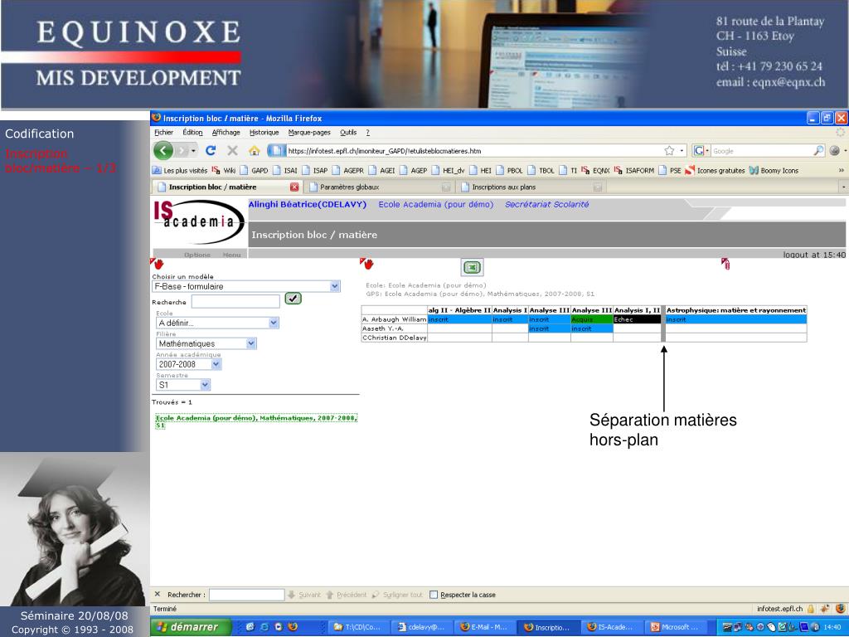The height and width of the screenshot is (637, 849).
Task: Reload the page with refresh icon
Action: point(211,151)
